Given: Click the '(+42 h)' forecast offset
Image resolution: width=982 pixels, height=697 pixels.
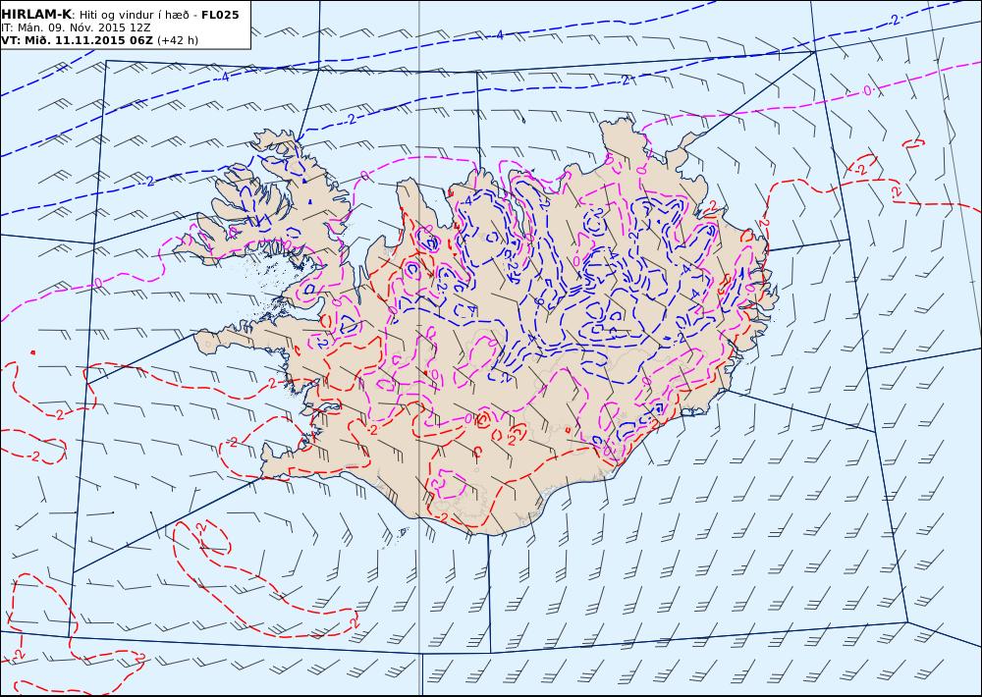Looking at the screenshot, I should [177, 40].
